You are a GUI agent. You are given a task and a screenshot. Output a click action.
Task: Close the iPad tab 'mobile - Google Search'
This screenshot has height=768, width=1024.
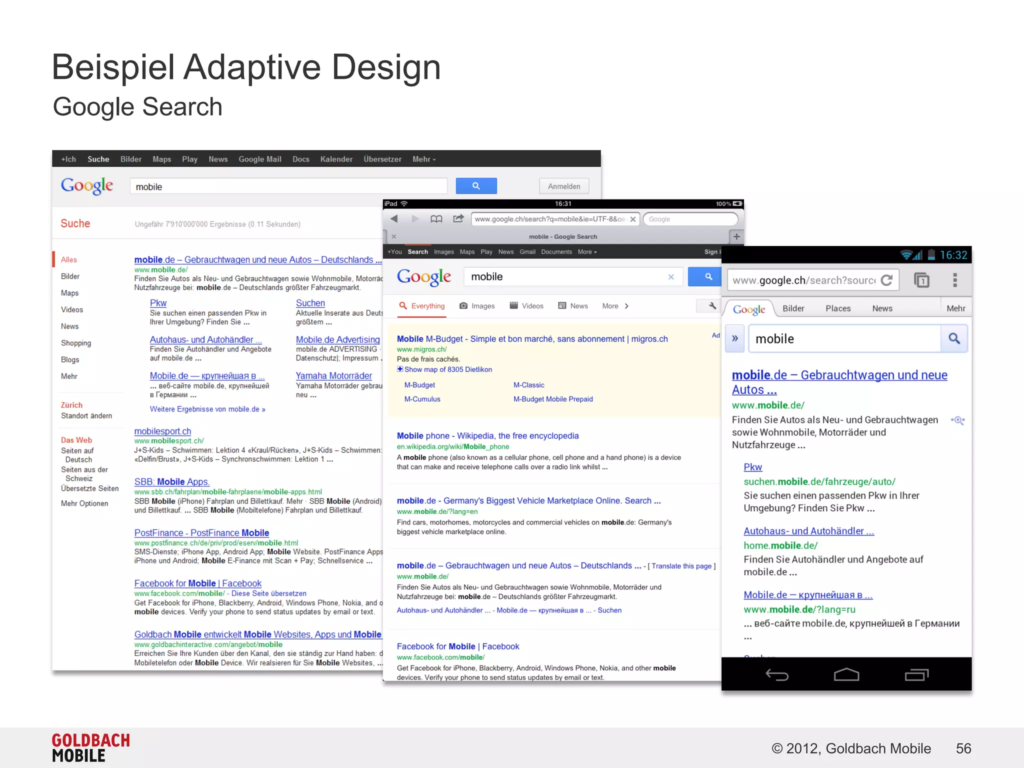pos(394,236)
